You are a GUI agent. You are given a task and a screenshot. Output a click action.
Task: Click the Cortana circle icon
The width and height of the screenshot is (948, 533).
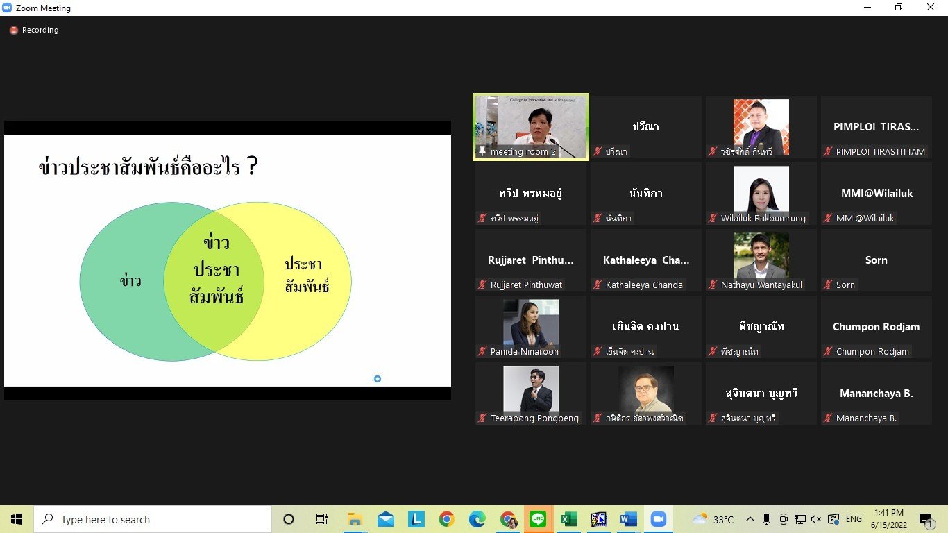pyautogui.click(x=289, y=519)
